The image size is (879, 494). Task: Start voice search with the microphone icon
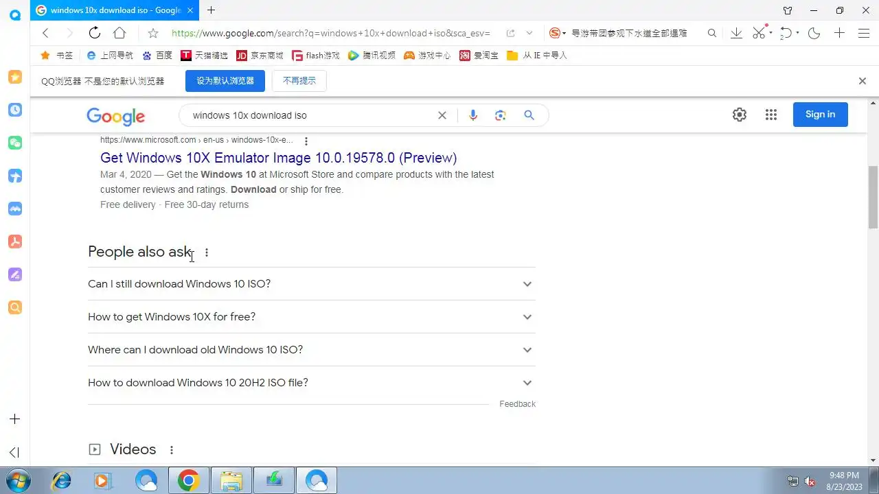pyautogui.click(x=472, y=115)
